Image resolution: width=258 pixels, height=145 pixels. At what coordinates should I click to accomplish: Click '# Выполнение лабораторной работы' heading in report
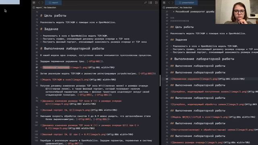(x=72, y=48)
